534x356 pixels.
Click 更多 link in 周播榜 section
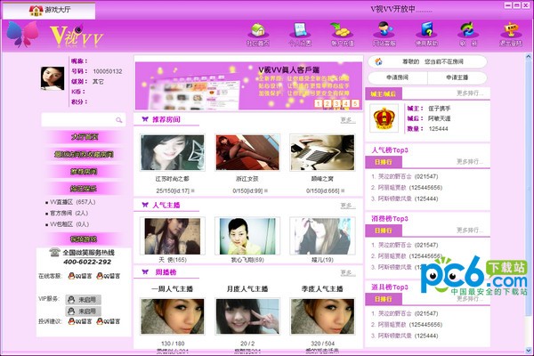pos(348,272)
